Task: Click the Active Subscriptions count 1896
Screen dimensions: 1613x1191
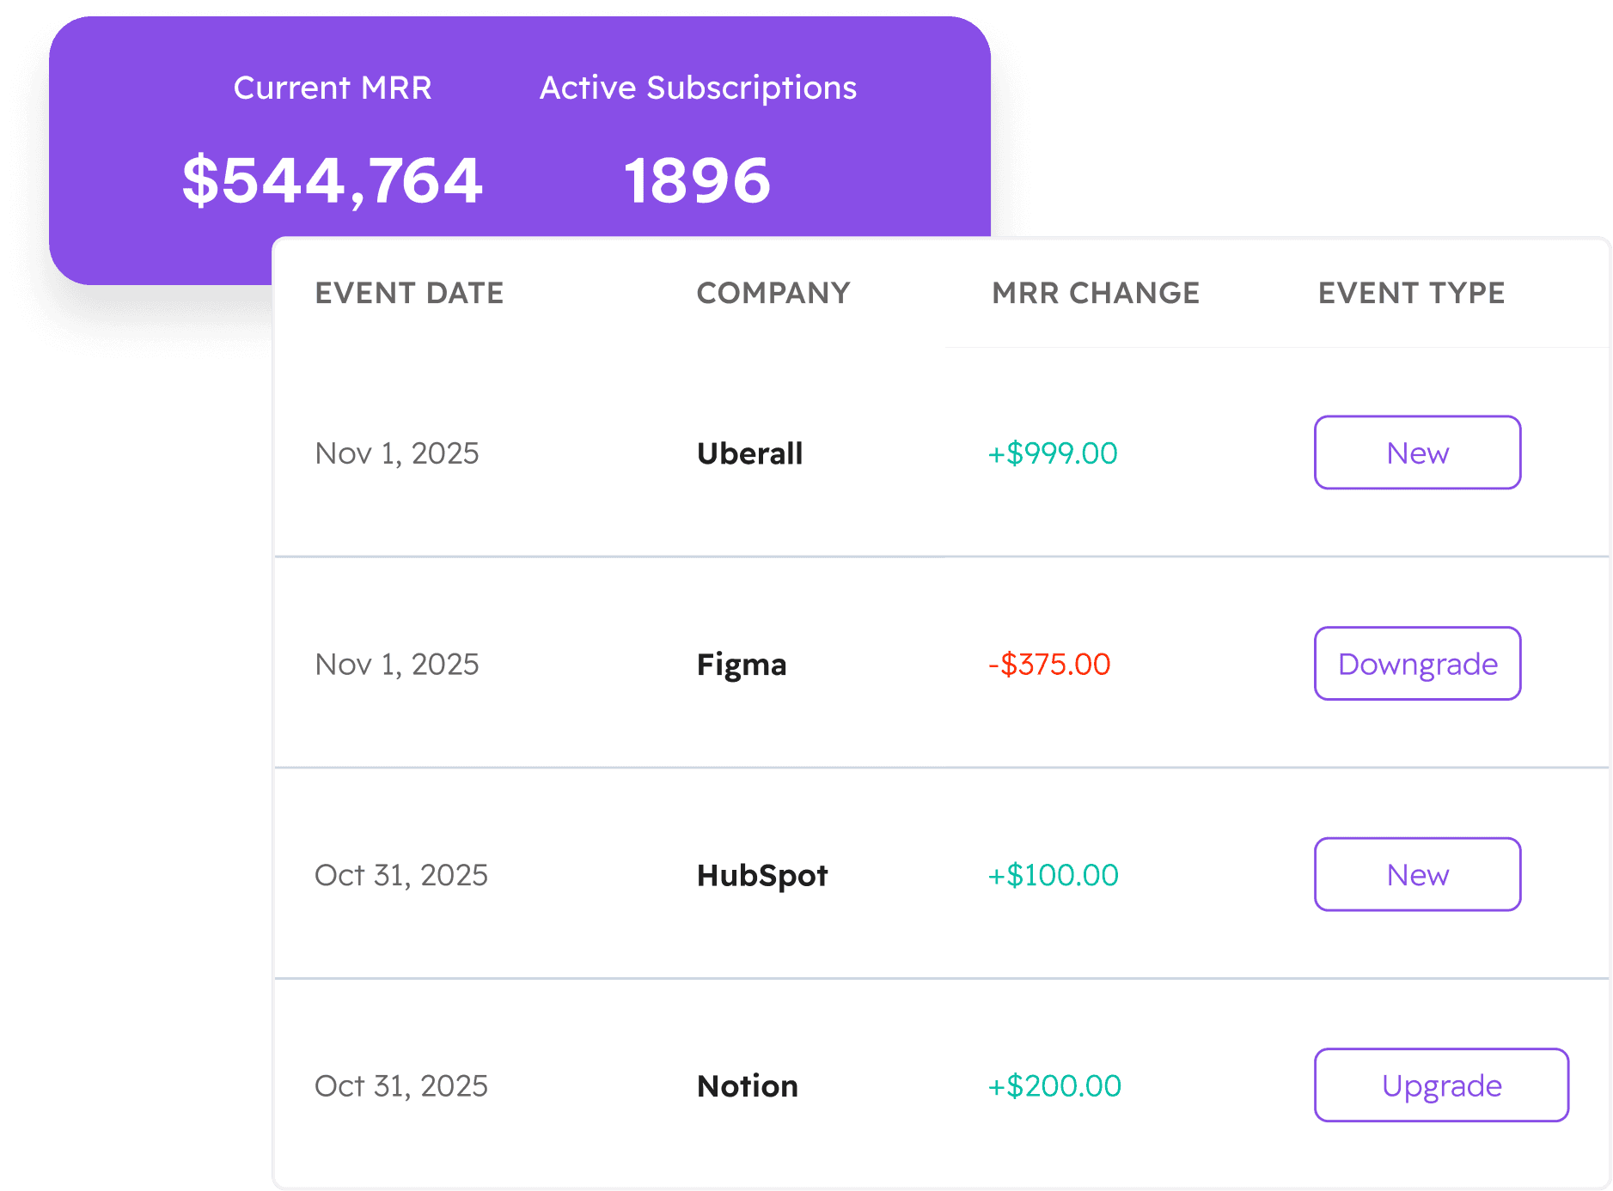Action: (x=698, y=179)
